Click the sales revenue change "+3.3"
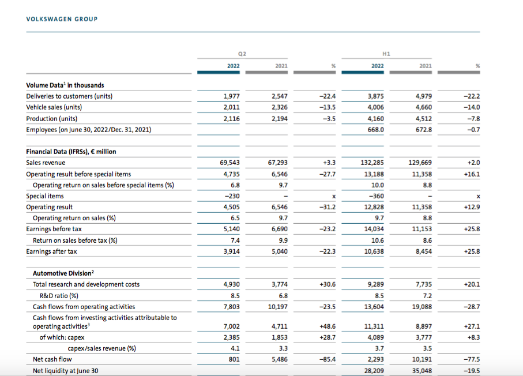This screenshot has width=523, height=376. pyautogui.click(x=329, y=163)
